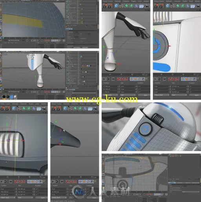Toggle Rotation key recording in dark fin view
The height and width of the screenshot is (202, 201).
pos(88,182)
